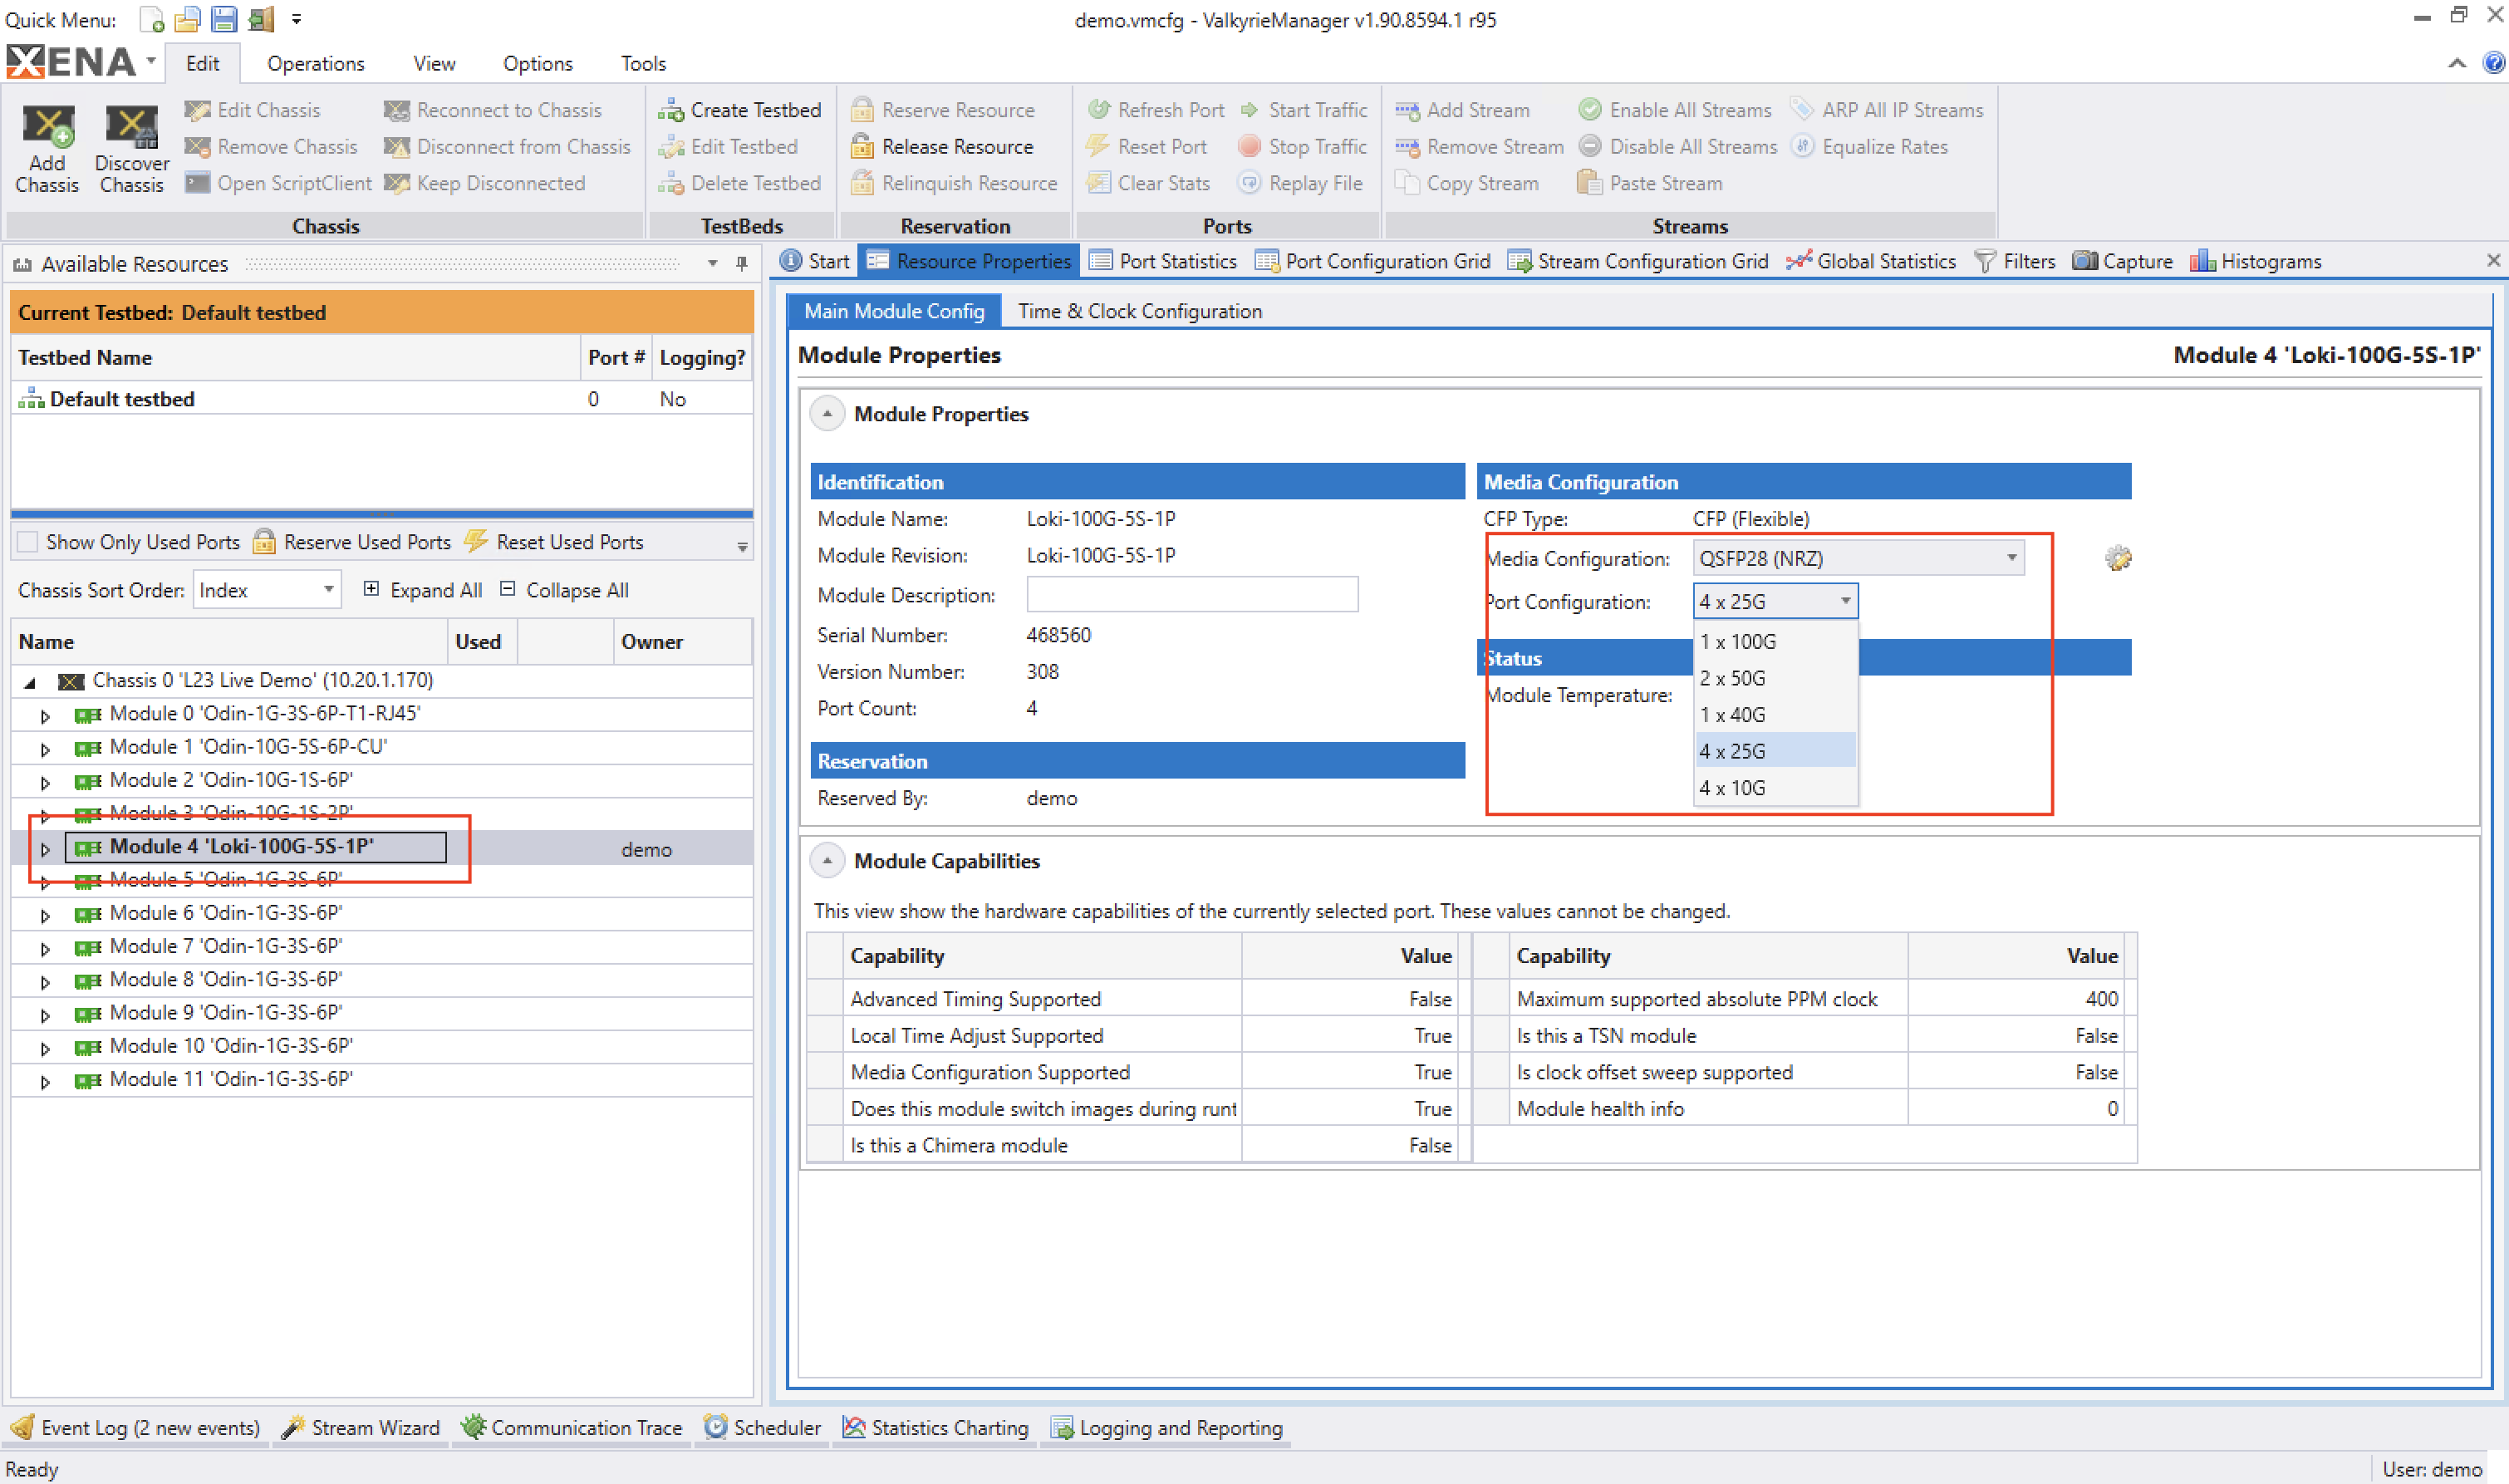
Task: Click Collapse All button
Action: tap(564, 590)
